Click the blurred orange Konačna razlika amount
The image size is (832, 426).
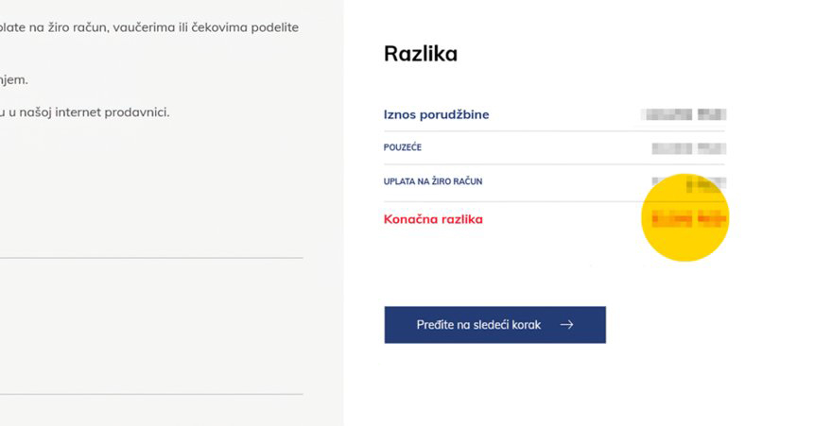pos(688,219)
